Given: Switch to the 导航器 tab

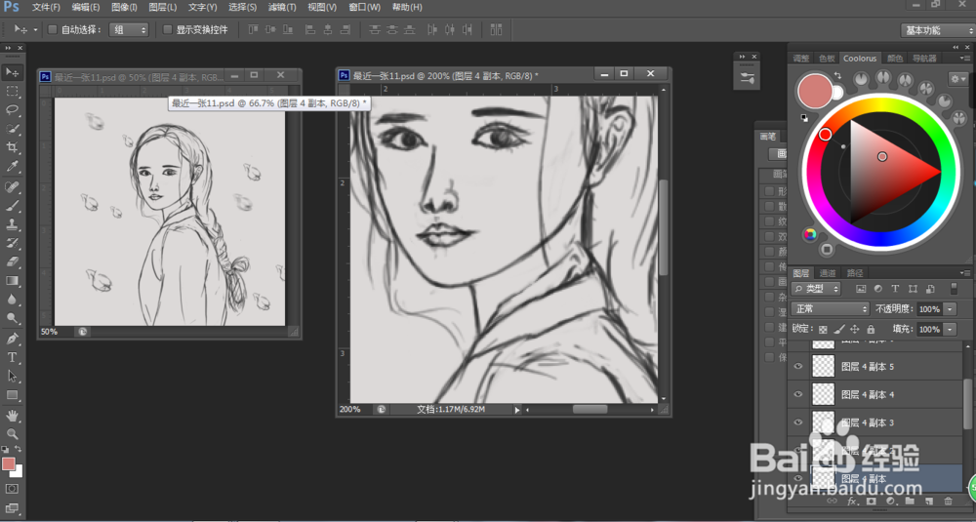Looking at the screenshot, I should (924, 59).
